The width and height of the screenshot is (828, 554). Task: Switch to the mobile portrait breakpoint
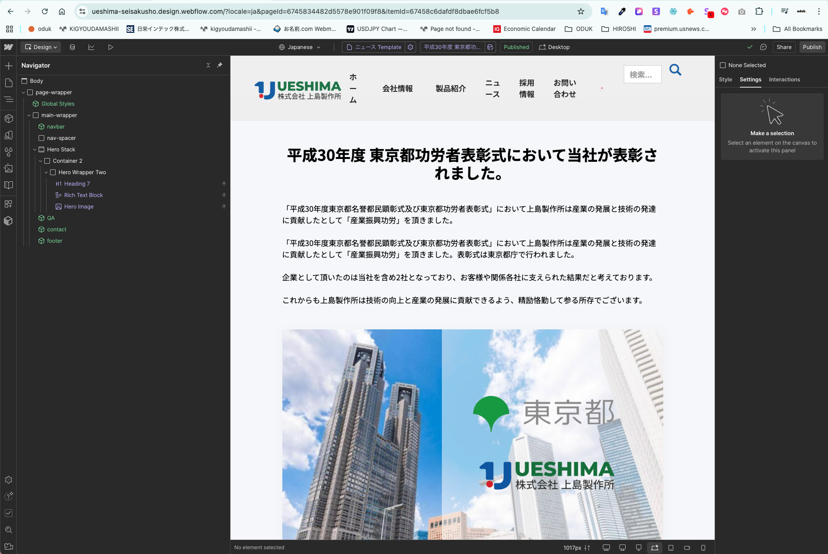(703, 547)
